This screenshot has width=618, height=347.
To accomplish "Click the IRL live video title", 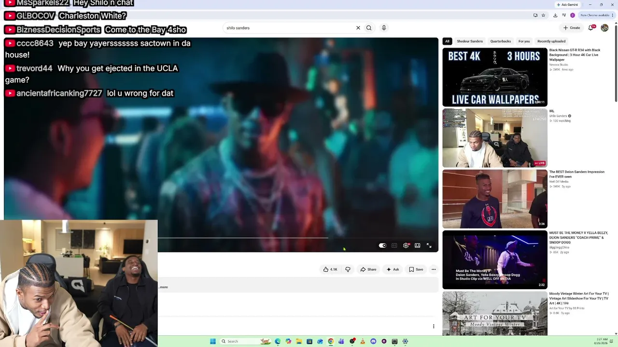I will tap(552, 111).
